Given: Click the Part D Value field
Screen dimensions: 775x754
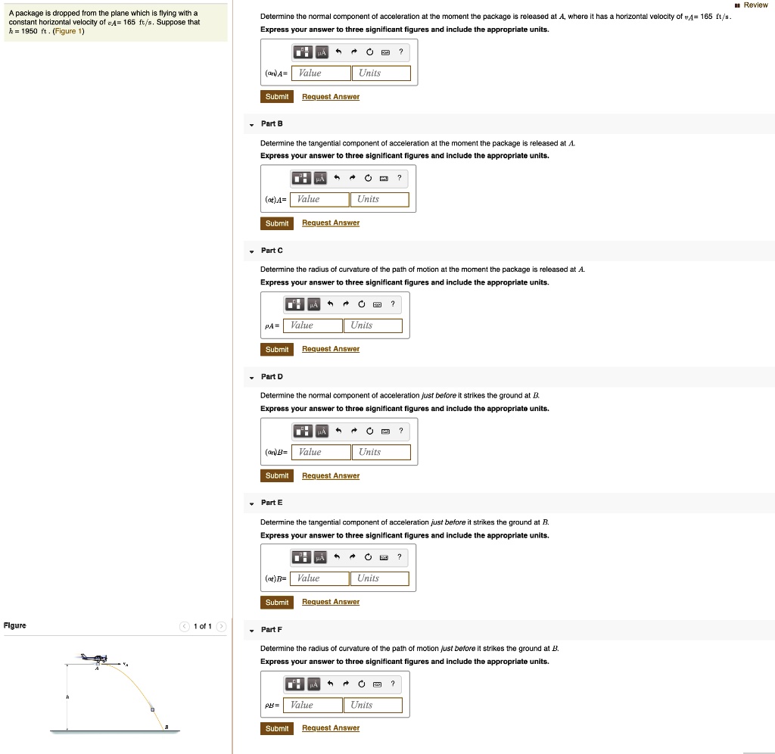Looking at the screenshot, I should [x=321, y=453].
